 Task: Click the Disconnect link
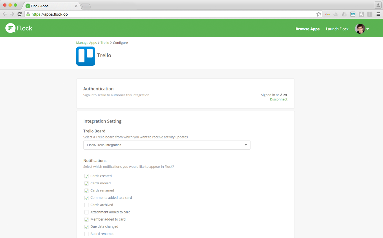[x=278, y=99]
